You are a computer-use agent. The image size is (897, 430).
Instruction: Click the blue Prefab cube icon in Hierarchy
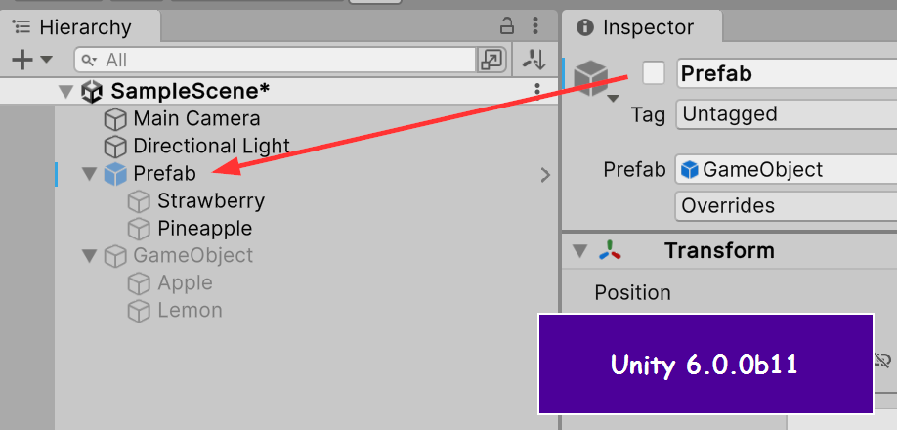(115, 174)
